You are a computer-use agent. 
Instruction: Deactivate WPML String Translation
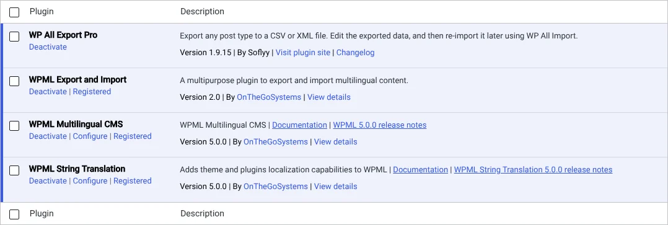pyautogui.click(x=48, y=181)
